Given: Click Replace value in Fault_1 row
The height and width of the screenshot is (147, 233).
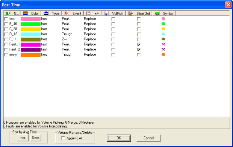Looking at the screenshot, I should [90, 44].
